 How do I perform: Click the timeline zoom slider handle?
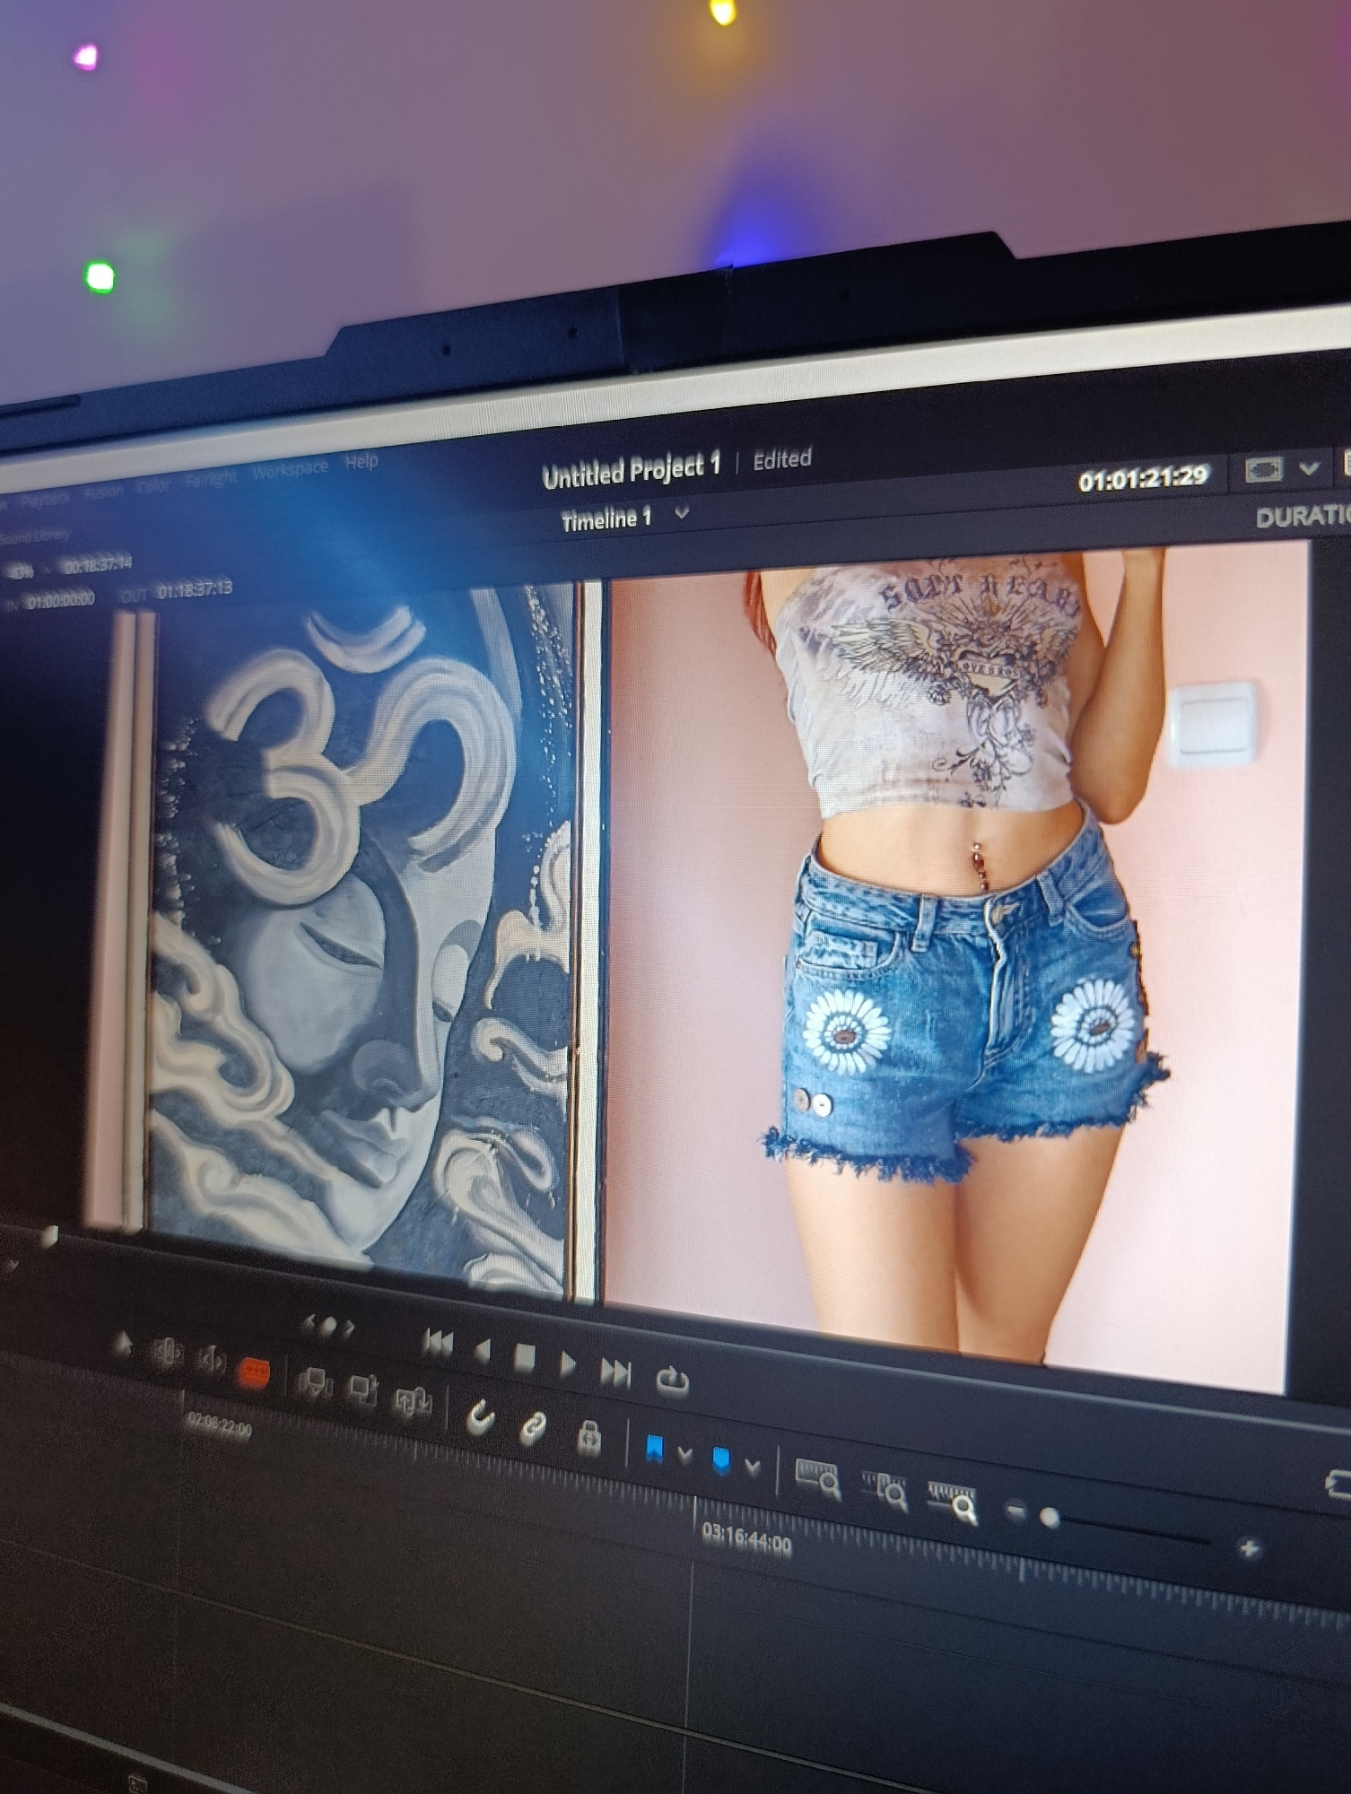(x=1049, y=1518)
